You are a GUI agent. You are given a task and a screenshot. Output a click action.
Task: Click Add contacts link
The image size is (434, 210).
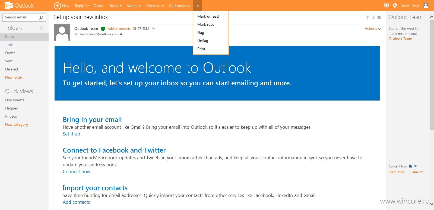(76, 202)
